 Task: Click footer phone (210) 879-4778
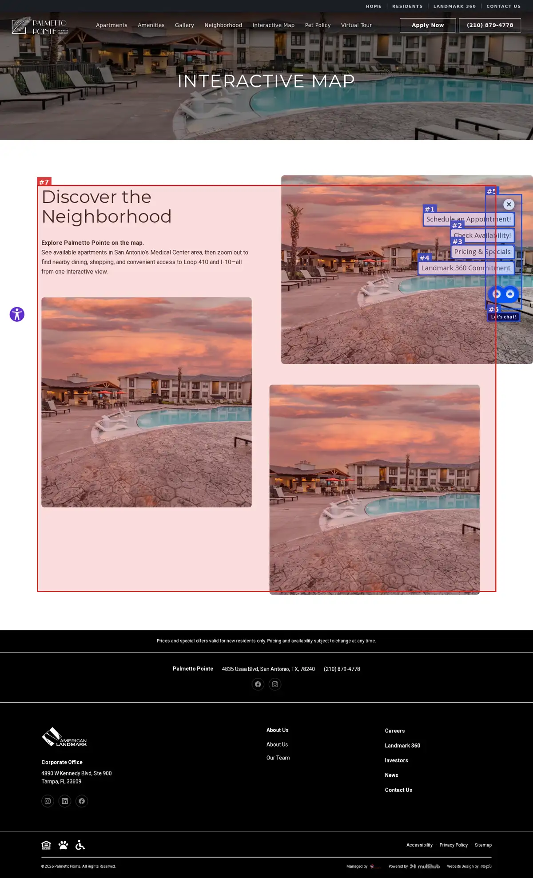tap(342, 669)
